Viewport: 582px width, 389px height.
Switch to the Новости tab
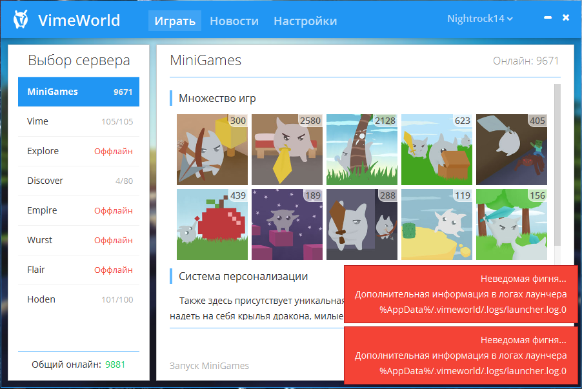(234, 21)
